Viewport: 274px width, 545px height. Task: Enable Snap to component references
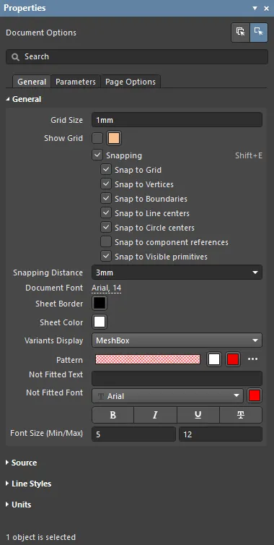click(106, 242)
